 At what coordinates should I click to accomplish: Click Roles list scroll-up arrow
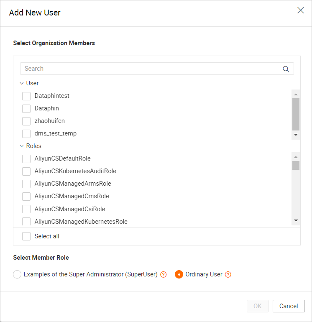(296, 157)
